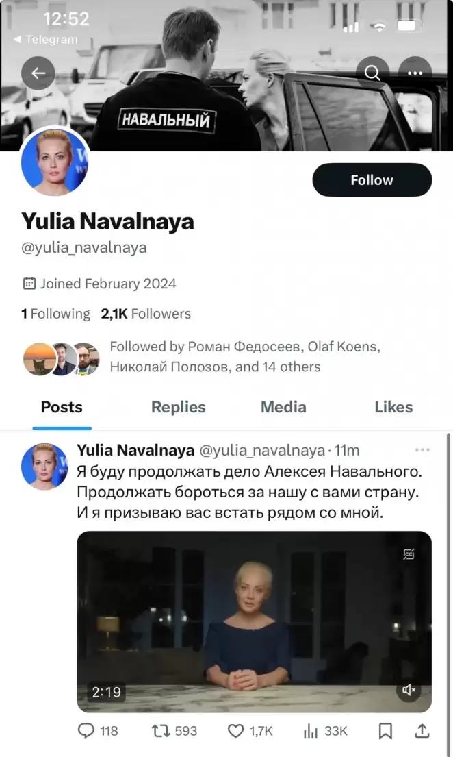Viewport: 453px width, 757px height.
Task: Play the 2:19 video thumbnail
Action: [254, 621]
